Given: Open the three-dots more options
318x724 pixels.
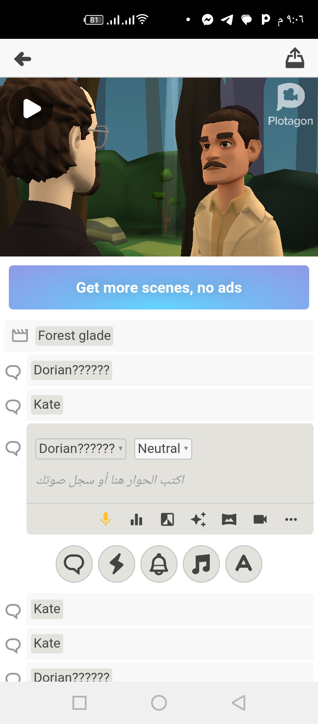Looking at the screenshot, I should click(291, 519).
